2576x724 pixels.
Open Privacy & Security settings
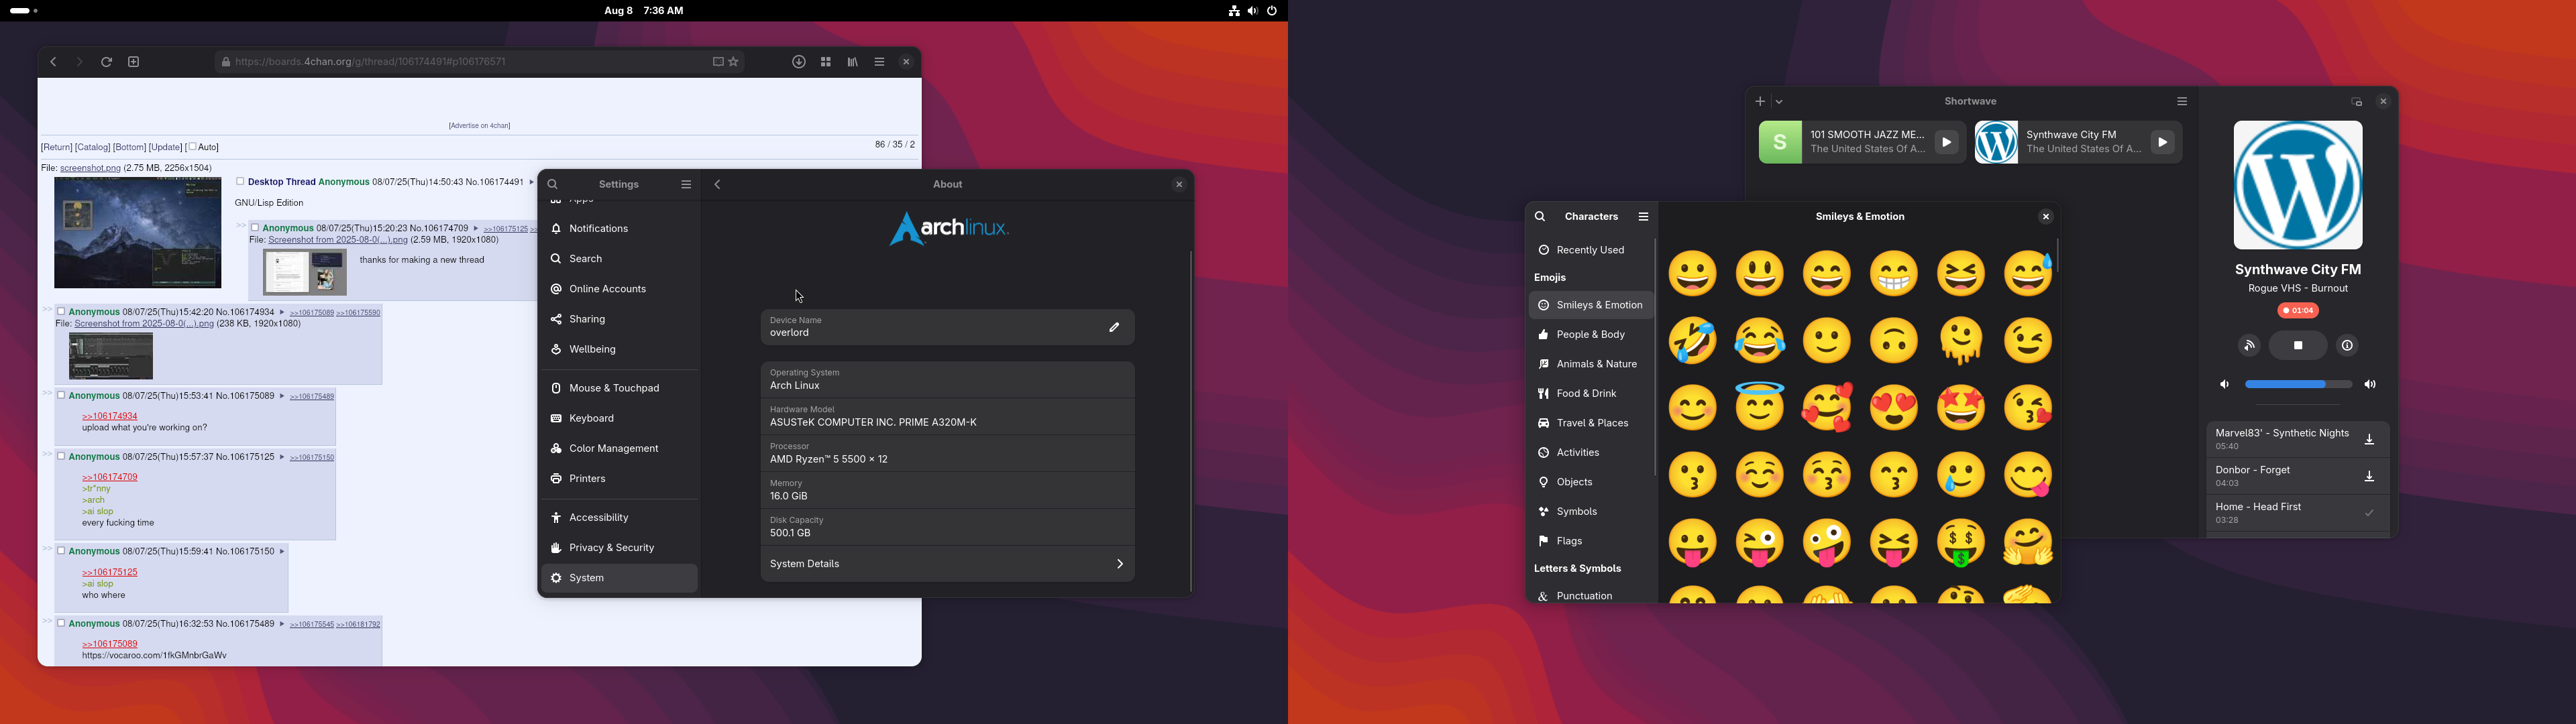pyautogui.click(x=619, y=548)
